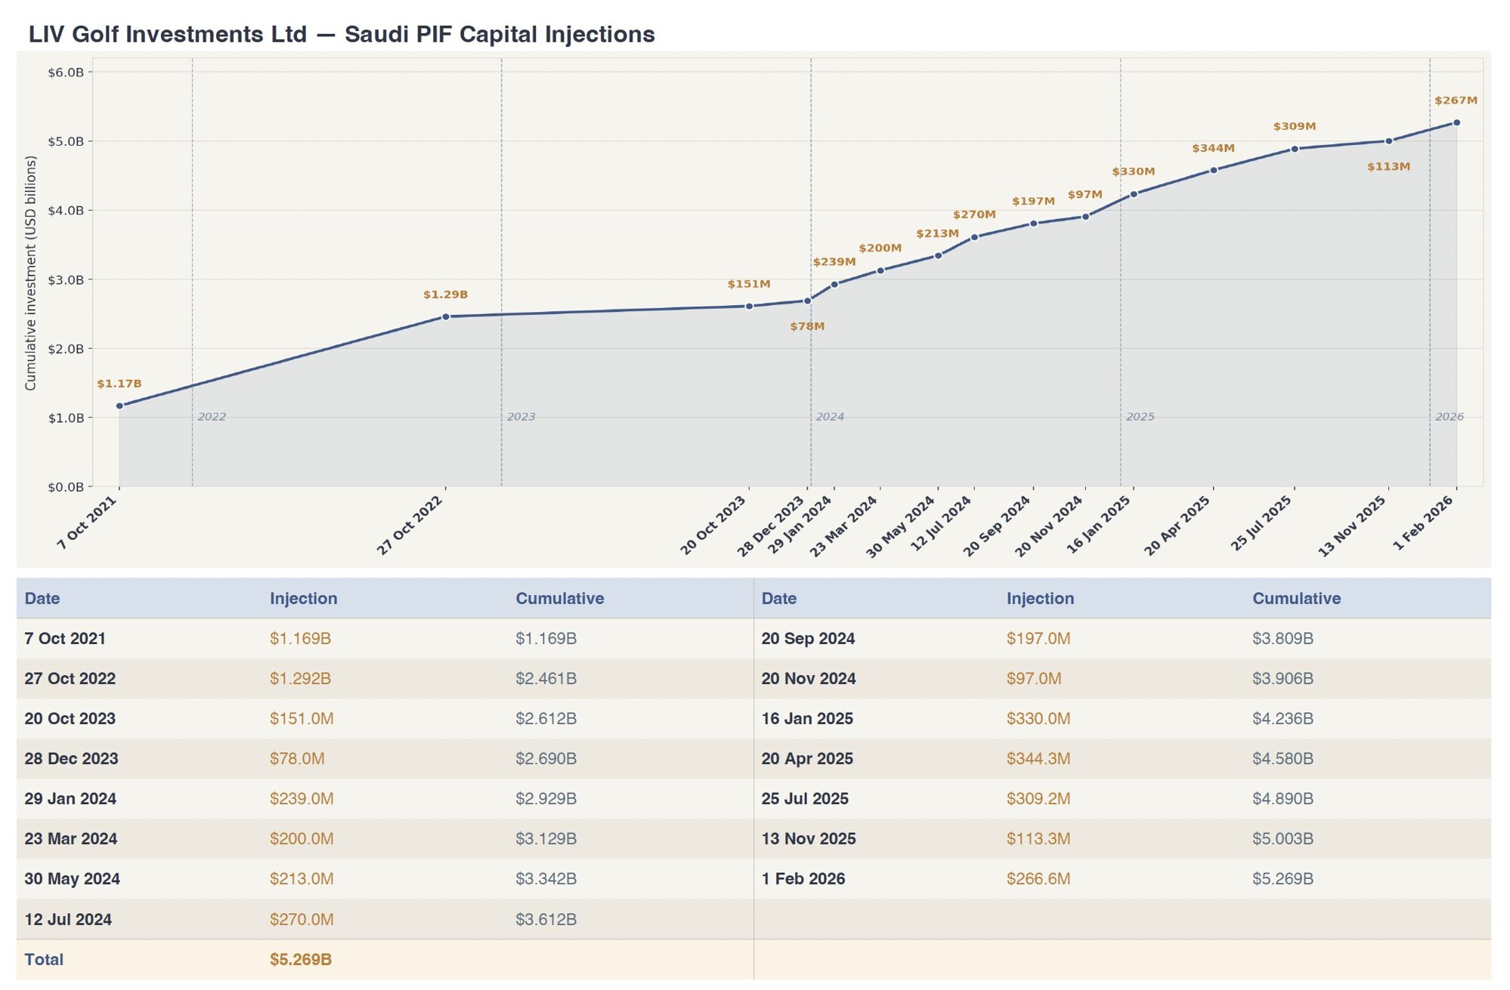Click the chart data point for 7 Oct 2021
This screenshot has width=1510, height=990.
(119, 406)
